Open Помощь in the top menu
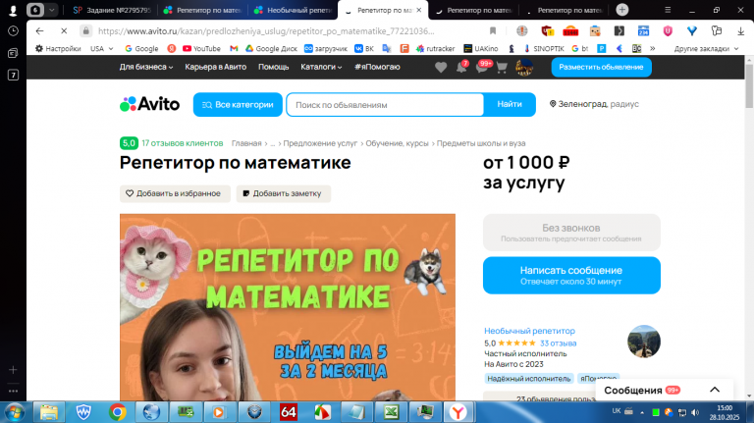The image size is (754, 423). point(273,67)
